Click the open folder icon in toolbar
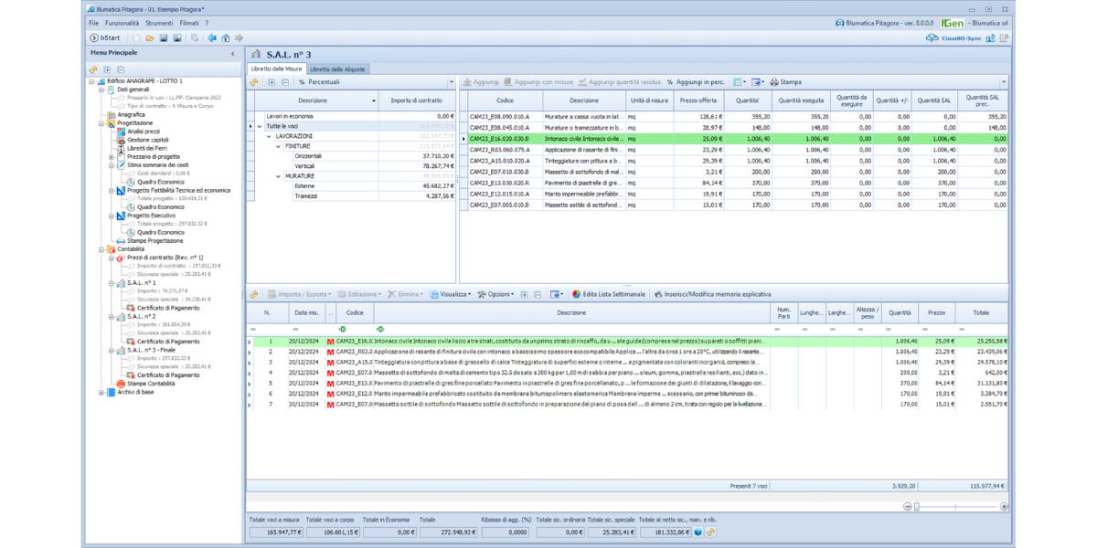Viewport: 1097px width, 548px height. pos(150,38)
